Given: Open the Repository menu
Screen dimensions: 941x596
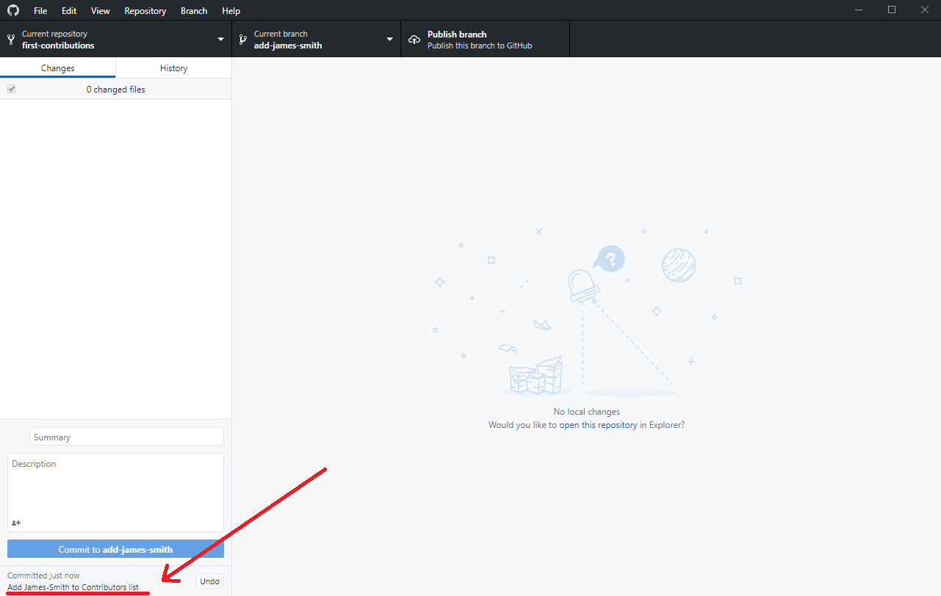Looking at the screenshot, I should pyautogui.click(x=145, y=11).
